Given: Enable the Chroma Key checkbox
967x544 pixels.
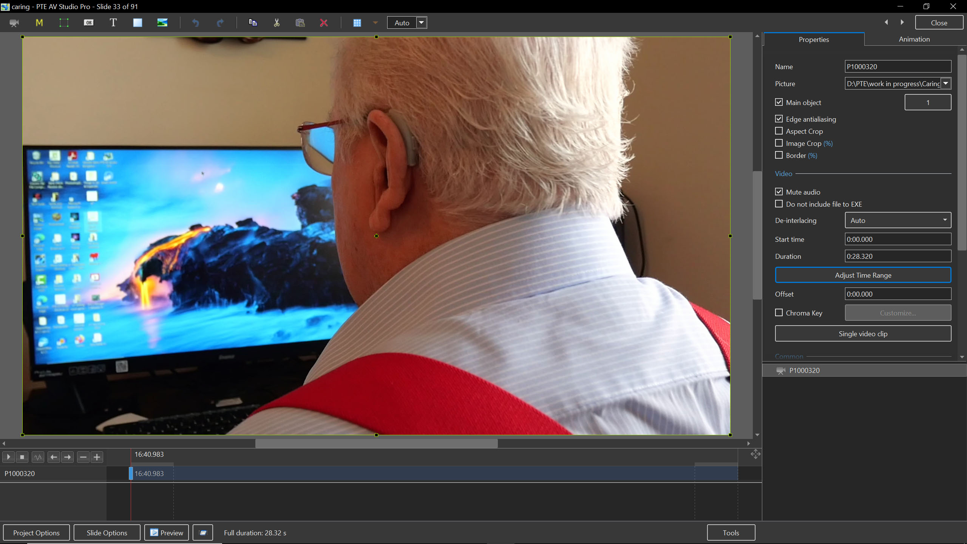Looking at the screenshot, I should click(779, 313).
